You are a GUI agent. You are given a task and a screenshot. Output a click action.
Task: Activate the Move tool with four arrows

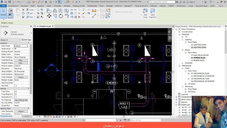tap(49, 16)
